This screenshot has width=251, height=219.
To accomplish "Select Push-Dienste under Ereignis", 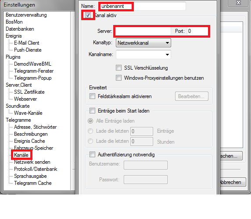I will (28, 50).
